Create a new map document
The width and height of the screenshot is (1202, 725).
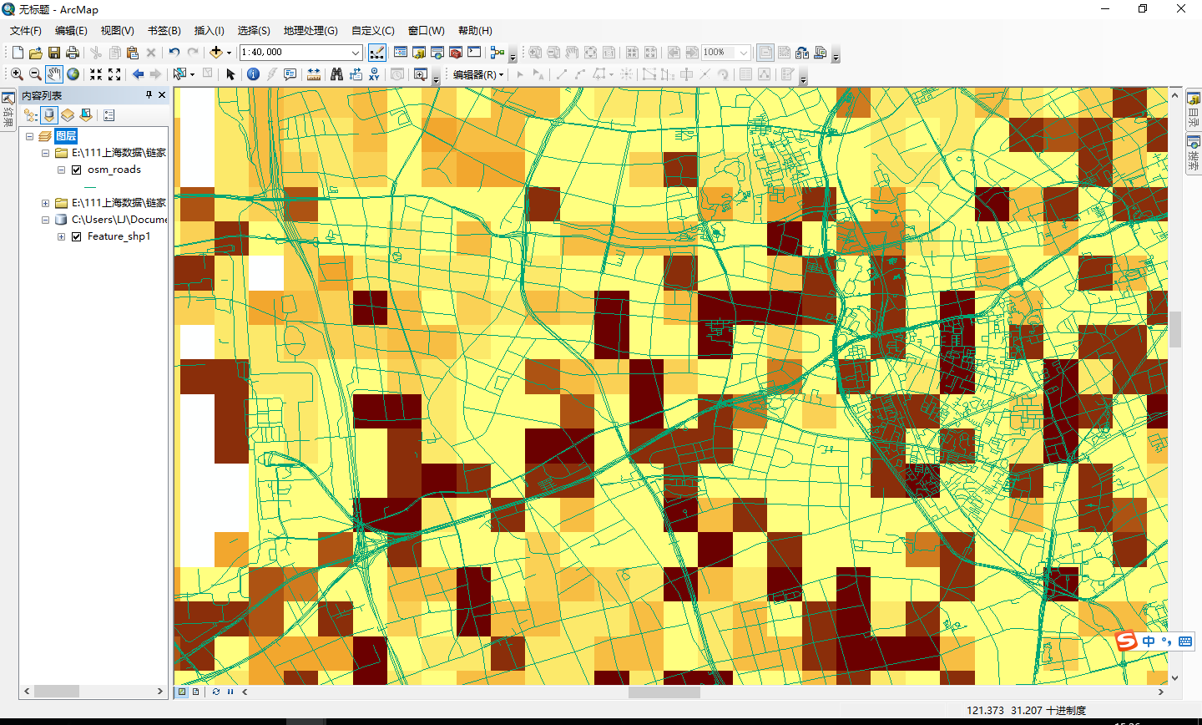pos(18,53)
